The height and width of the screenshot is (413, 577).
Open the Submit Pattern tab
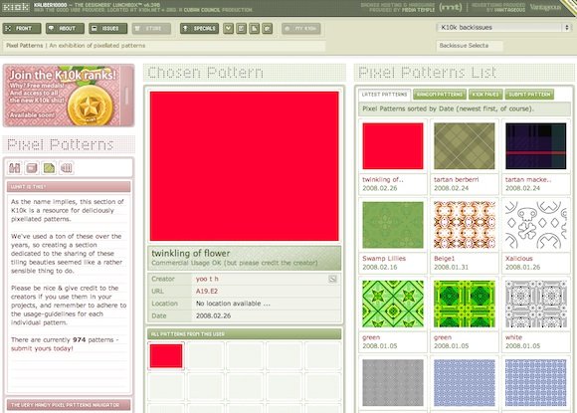point(529,95)
